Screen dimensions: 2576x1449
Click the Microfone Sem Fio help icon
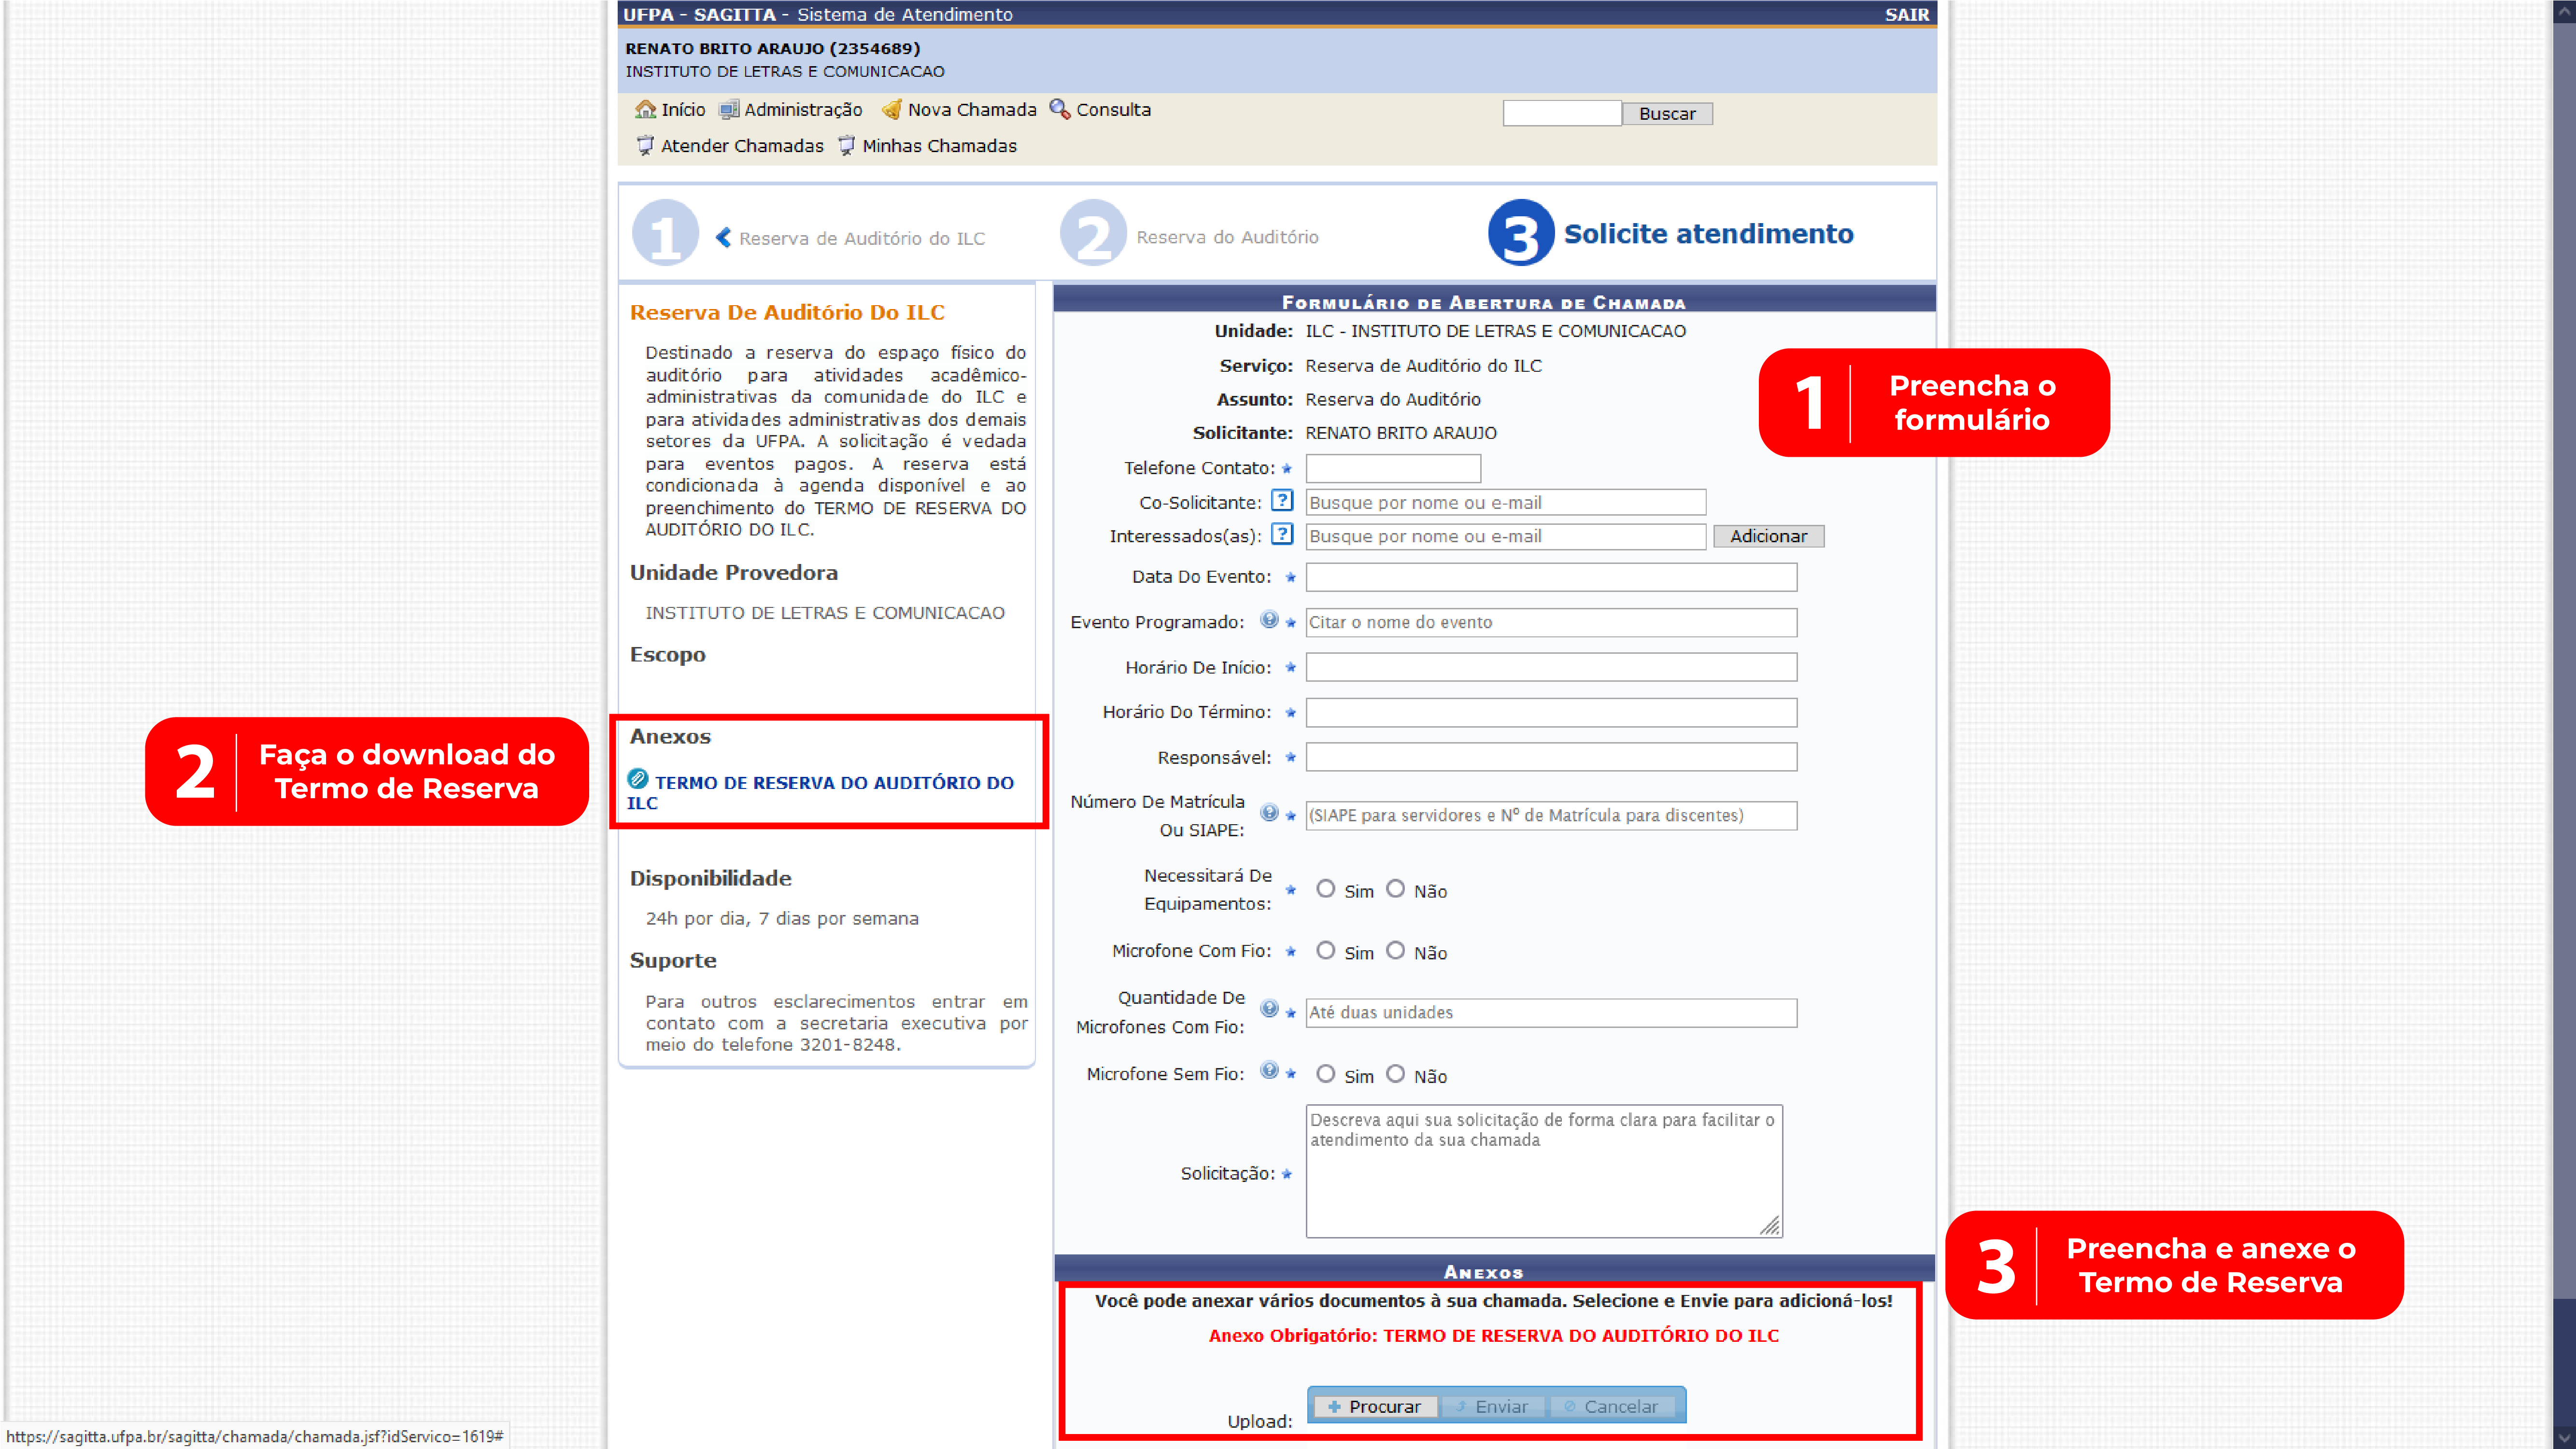1269,1070
